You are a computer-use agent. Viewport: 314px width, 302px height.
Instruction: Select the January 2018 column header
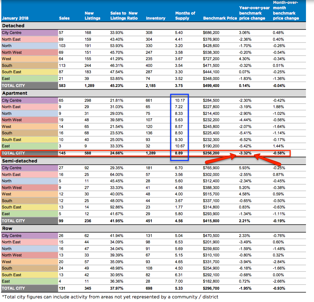point(15,18)
